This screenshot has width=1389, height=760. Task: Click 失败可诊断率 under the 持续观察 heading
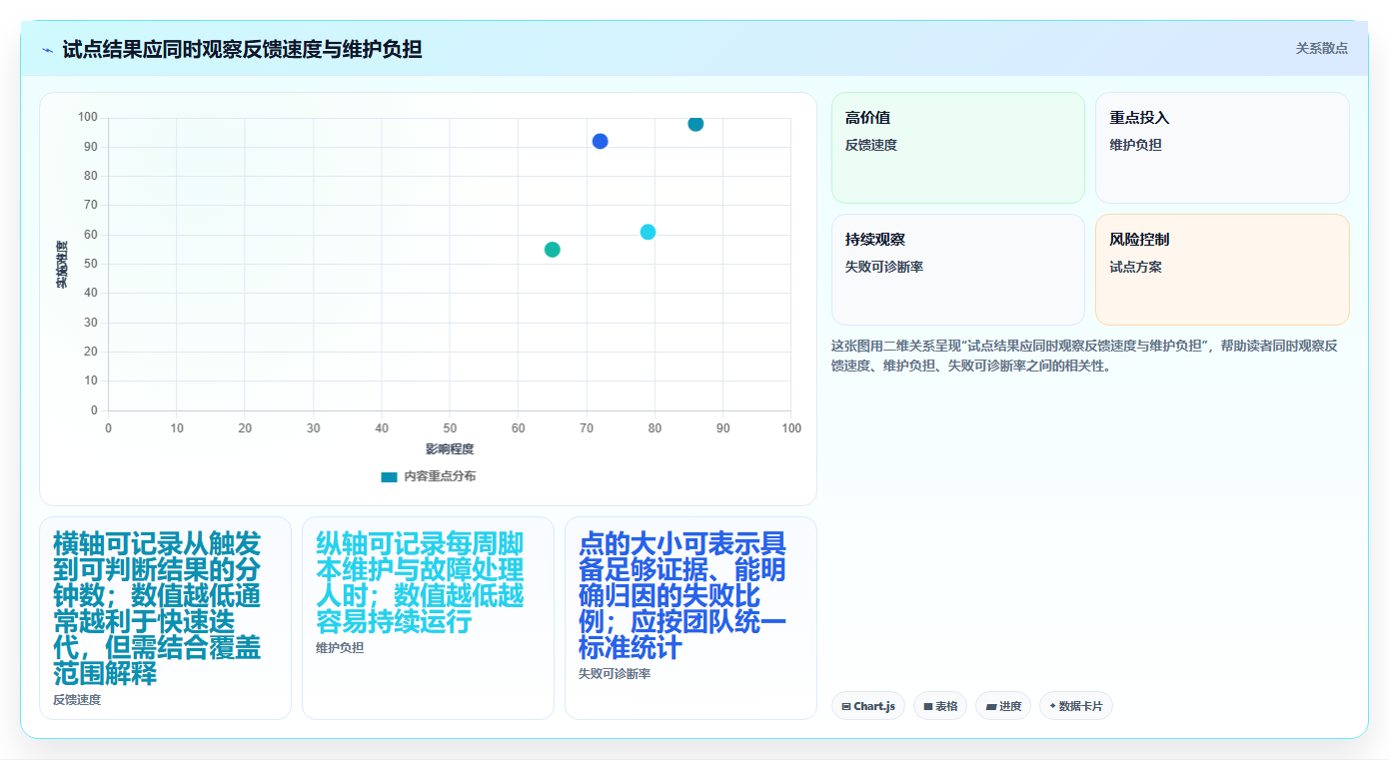[x=884, y=267]
